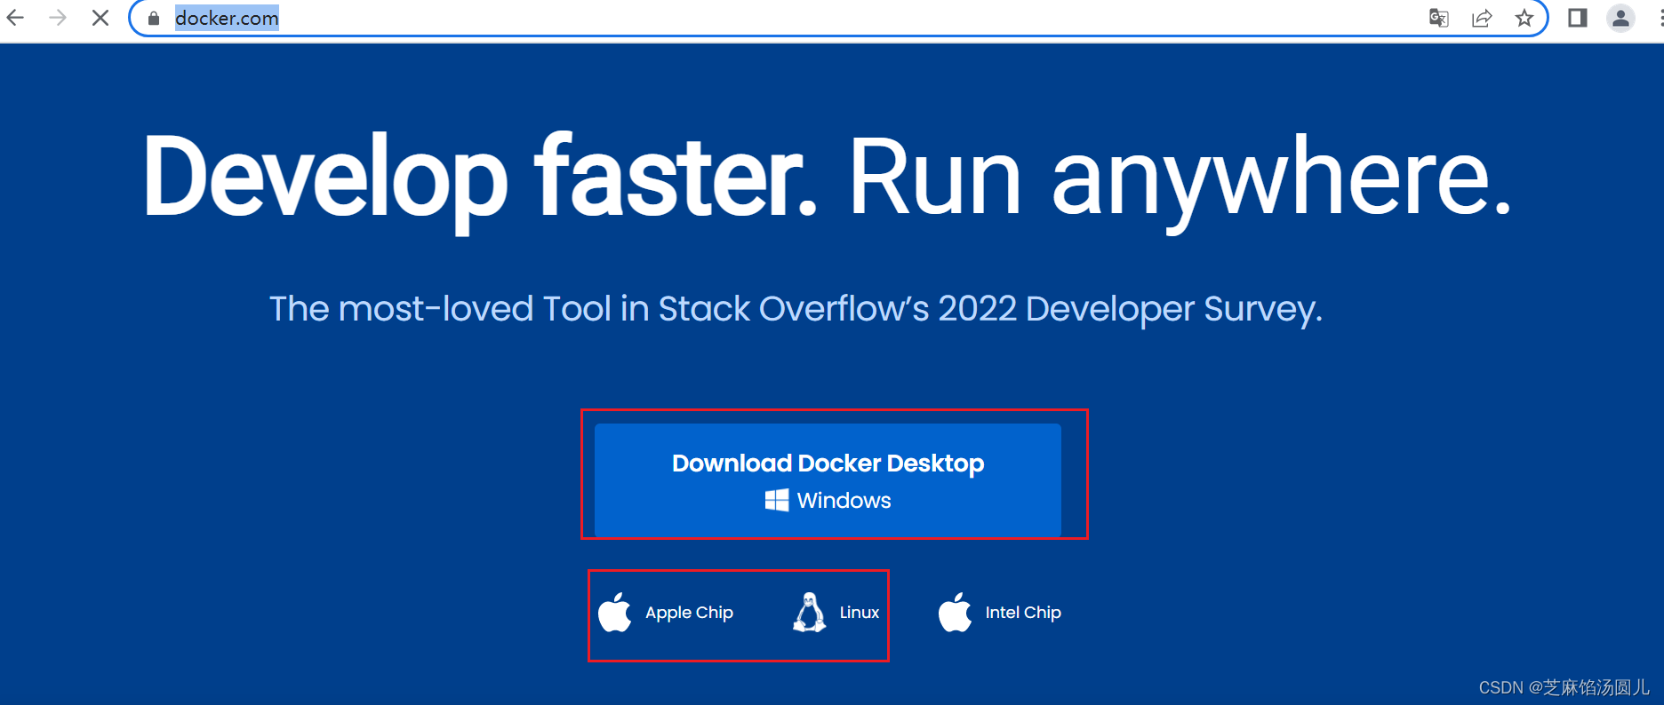Share this page via share icon
1664x705 pixels.
click(1482, 18)
